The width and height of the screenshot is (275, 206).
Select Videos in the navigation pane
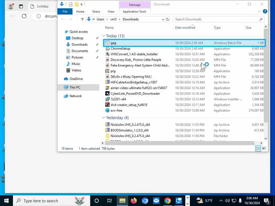coord(76,70)
